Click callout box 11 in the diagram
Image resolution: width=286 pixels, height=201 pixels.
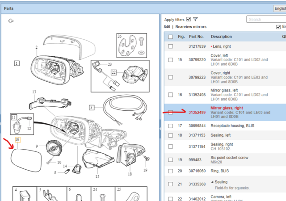[14, 117]
